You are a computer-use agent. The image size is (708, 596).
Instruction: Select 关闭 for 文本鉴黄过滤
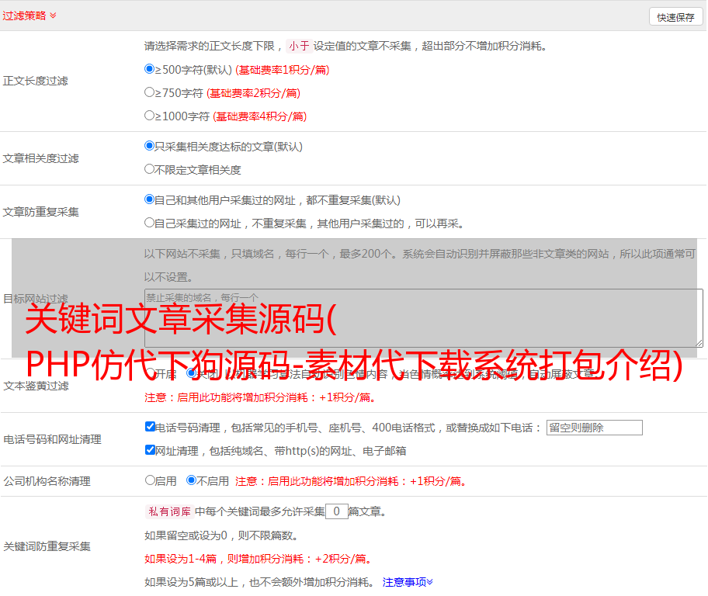(x=191, y=373)
